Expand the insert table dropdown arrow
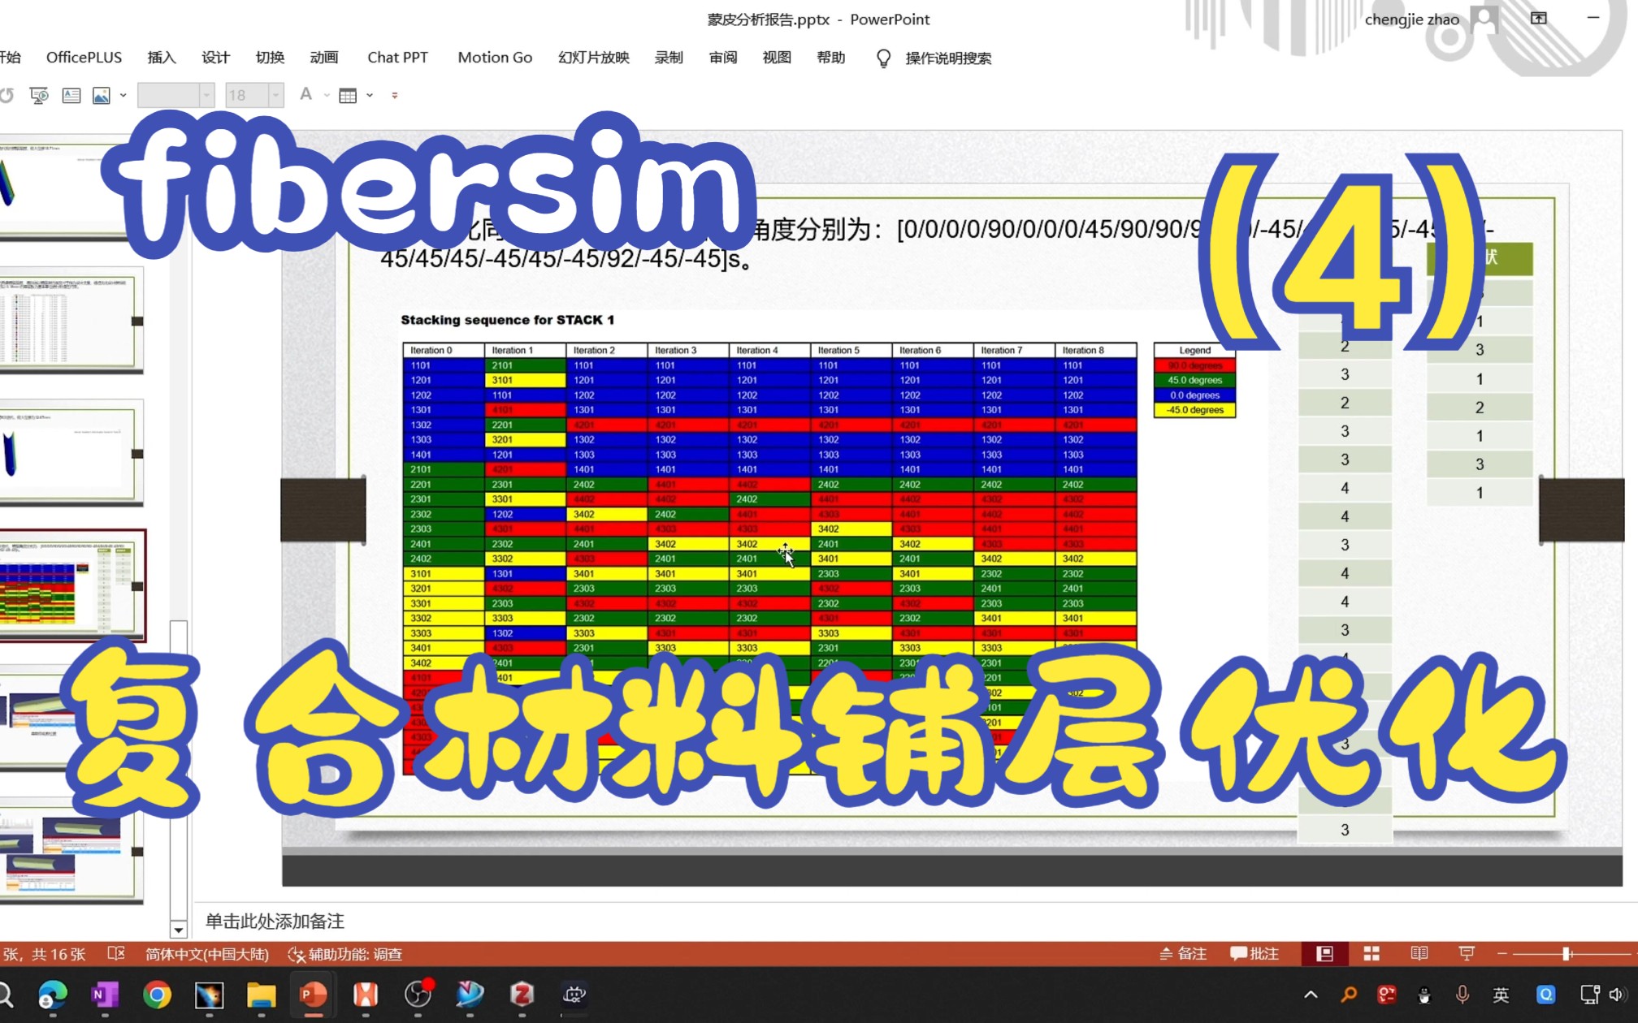1638x1023 pixels. [x=370, y=96]
